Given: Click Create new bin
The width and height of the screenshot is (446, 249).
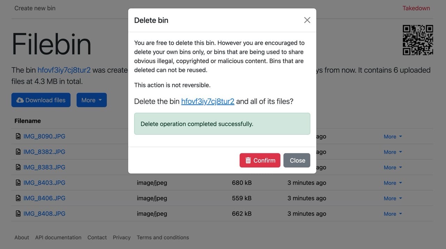Looking at the screenshot, I should 35,8.
